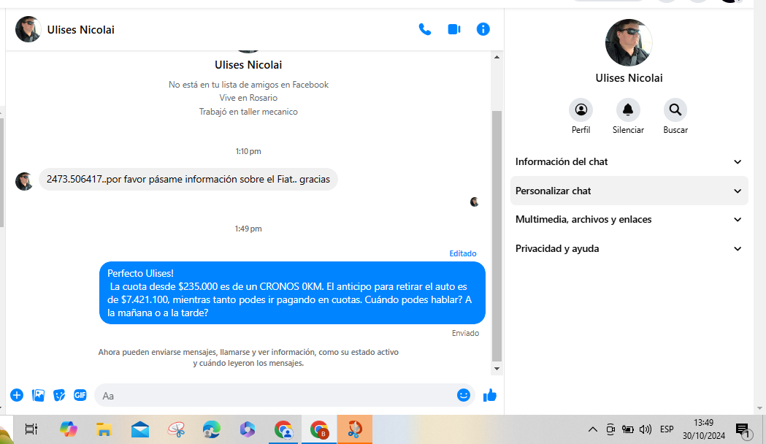Expand Personalizar chat section
The height and width of the screenshot is (444, 766).
click(629, 191)
